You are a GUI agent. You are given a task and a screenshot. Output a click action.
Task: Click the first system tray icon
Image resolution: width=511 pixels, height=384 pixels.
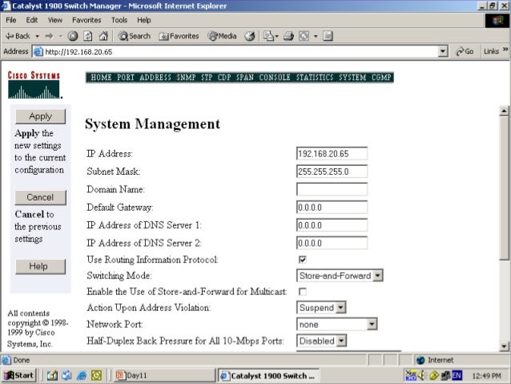(x=411, y=375)
